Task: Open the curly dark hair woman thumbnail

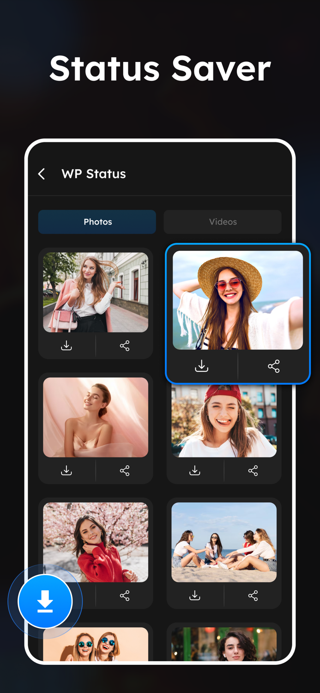Action: (224, 644)
